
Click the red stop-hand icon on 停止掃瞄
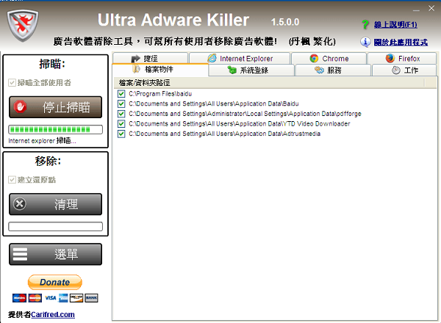pyautogui.click(x=20, y=106)
